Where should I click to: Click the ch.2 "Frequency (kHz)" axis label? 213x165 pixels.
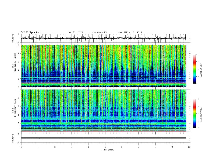(15, 107)
